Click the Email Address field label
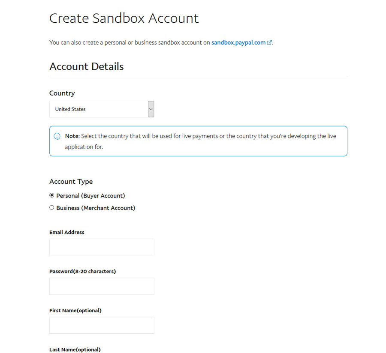The width and height of the screenshot is (386, 353). (67, 232)
